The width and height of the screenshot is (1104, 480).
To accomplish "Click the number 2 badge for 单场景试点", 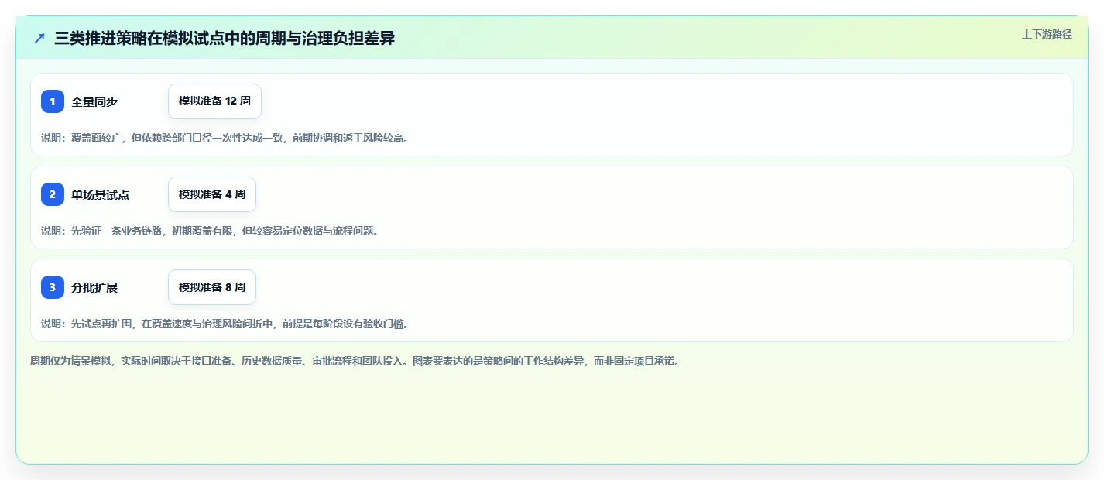I will click(x=53, y=194).
